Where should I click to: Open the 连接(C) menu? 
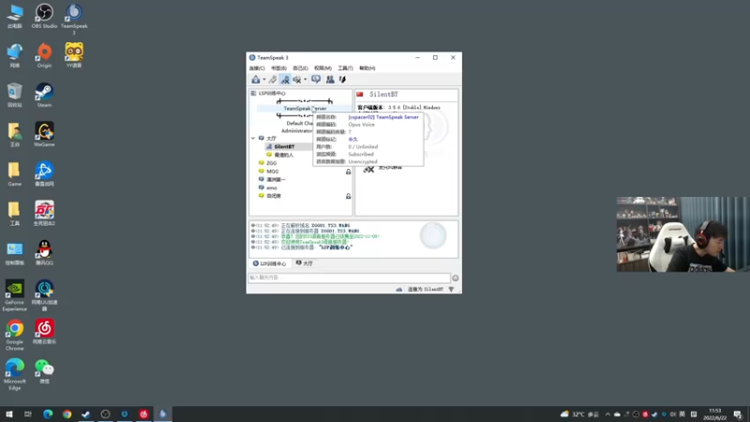pyautogui.click(x=257, y=68)
